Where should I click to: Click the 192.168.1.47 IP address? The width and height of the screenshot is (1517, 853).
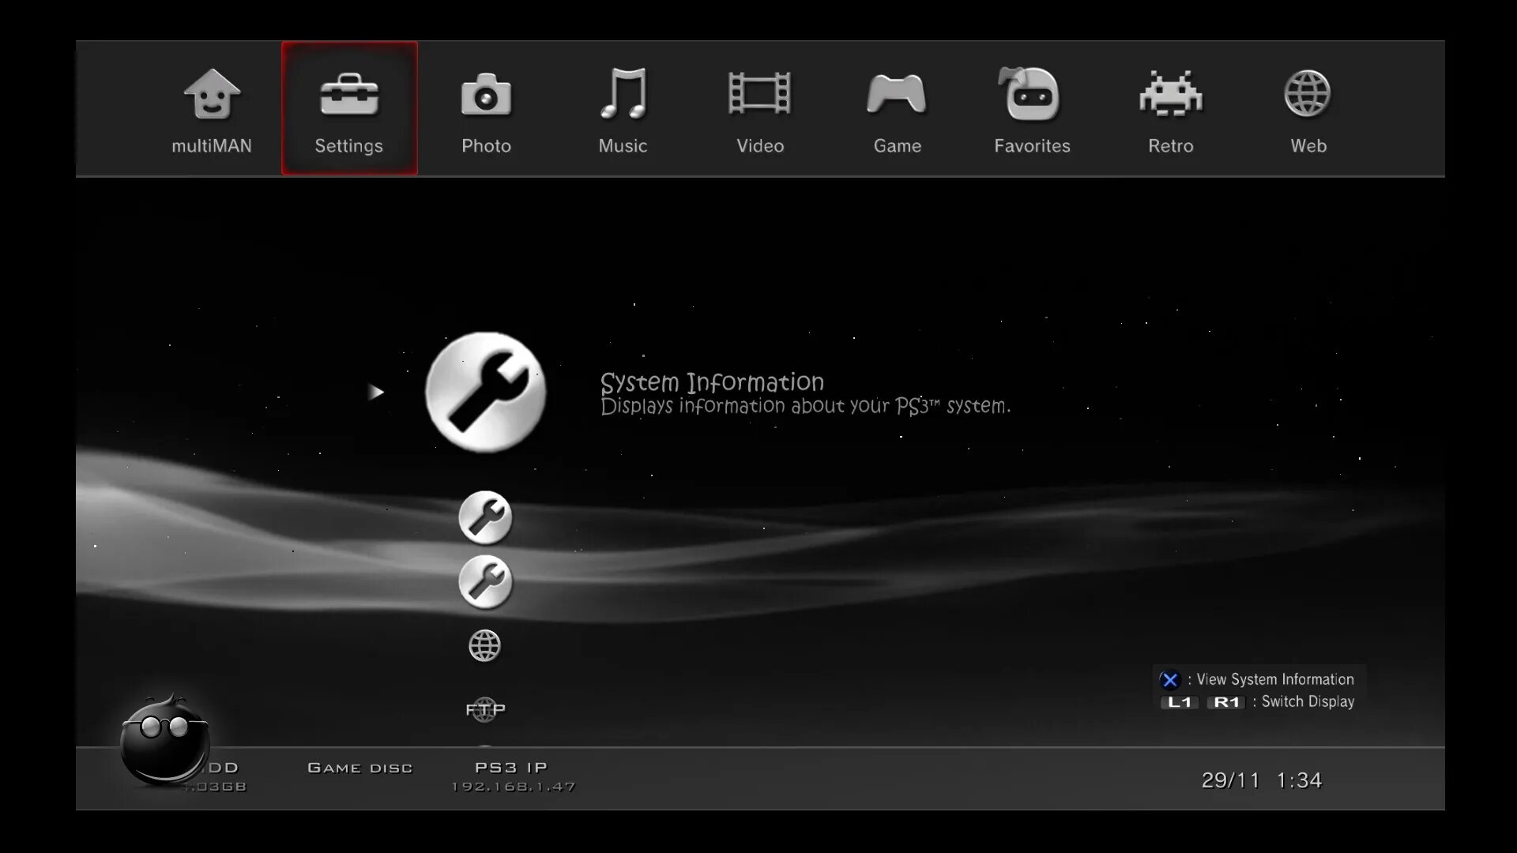[x=514, y=787]
